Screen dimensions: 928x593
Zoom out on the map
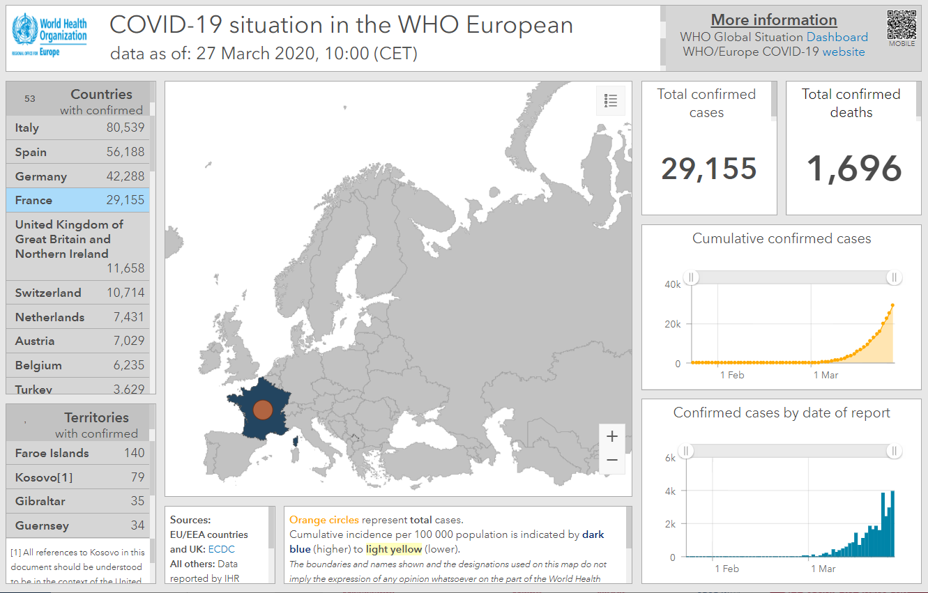[x=611, y=460]
